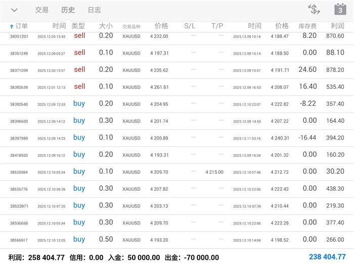Toggle ascending sort arrow beside 订单

12,27
